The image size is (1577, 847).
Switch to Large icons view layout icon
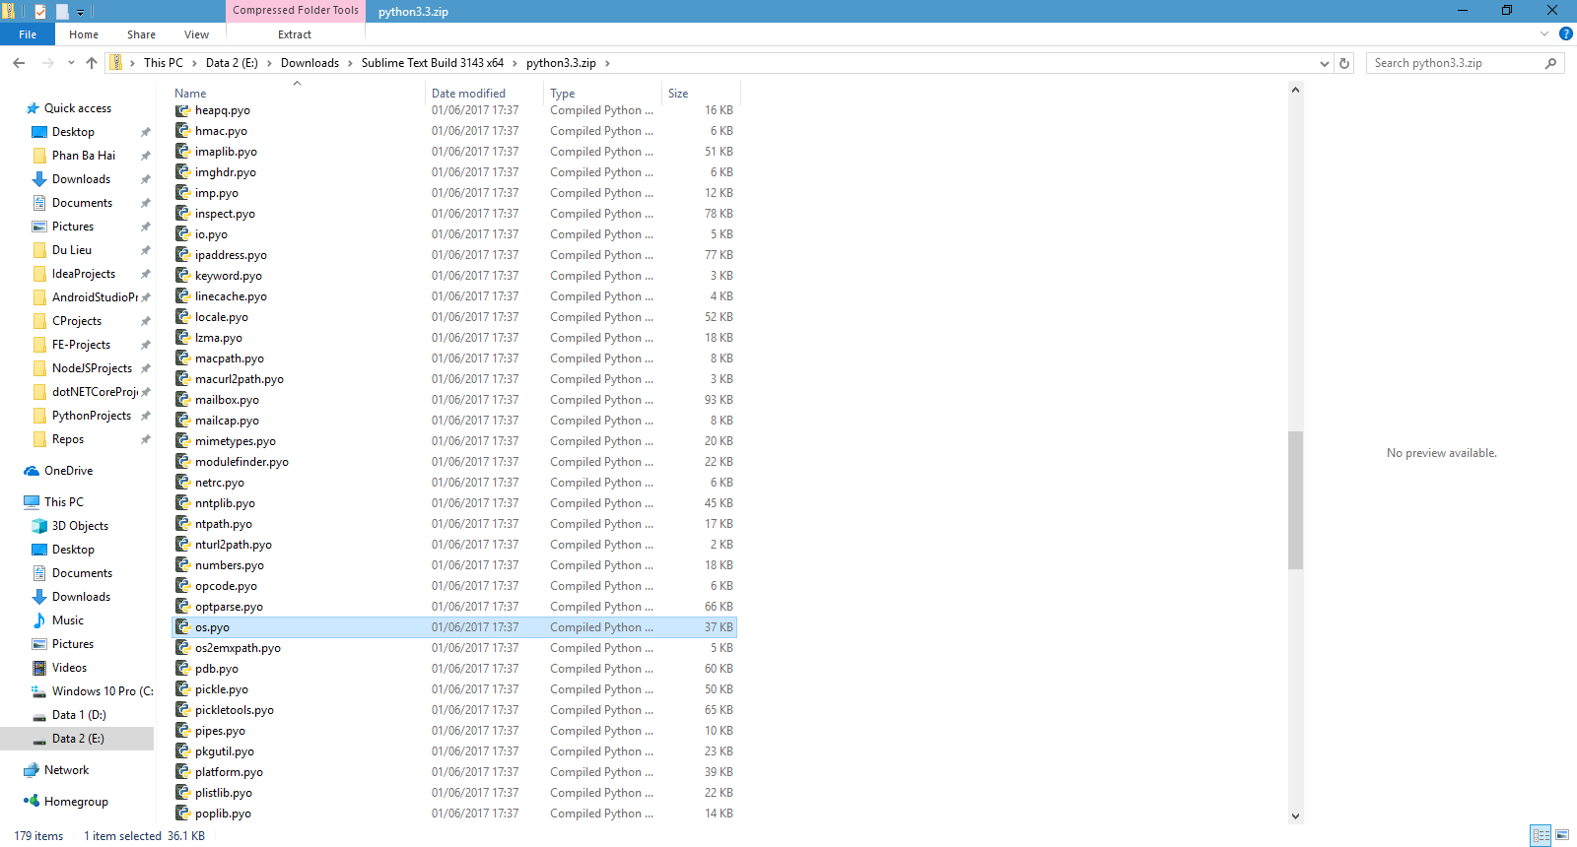(1562, 835)
